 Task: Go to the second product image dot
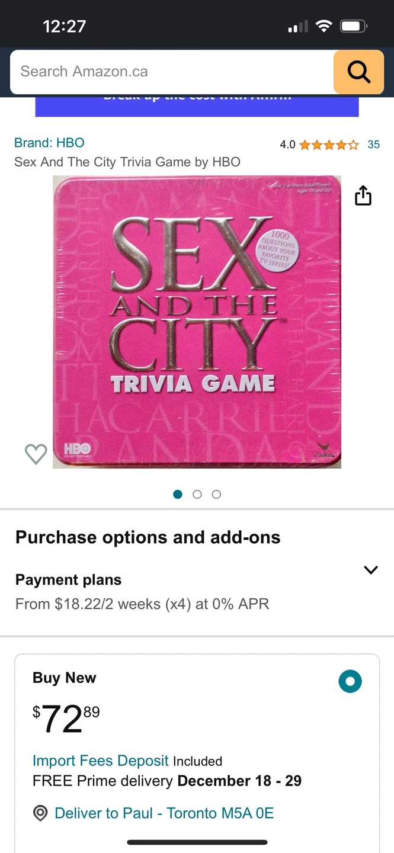click(197, 494)
